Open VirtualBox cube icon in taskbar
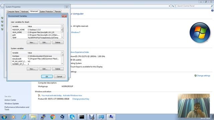Screen dimensions: 214x120 pyautogui.click(x=63, y=117)
